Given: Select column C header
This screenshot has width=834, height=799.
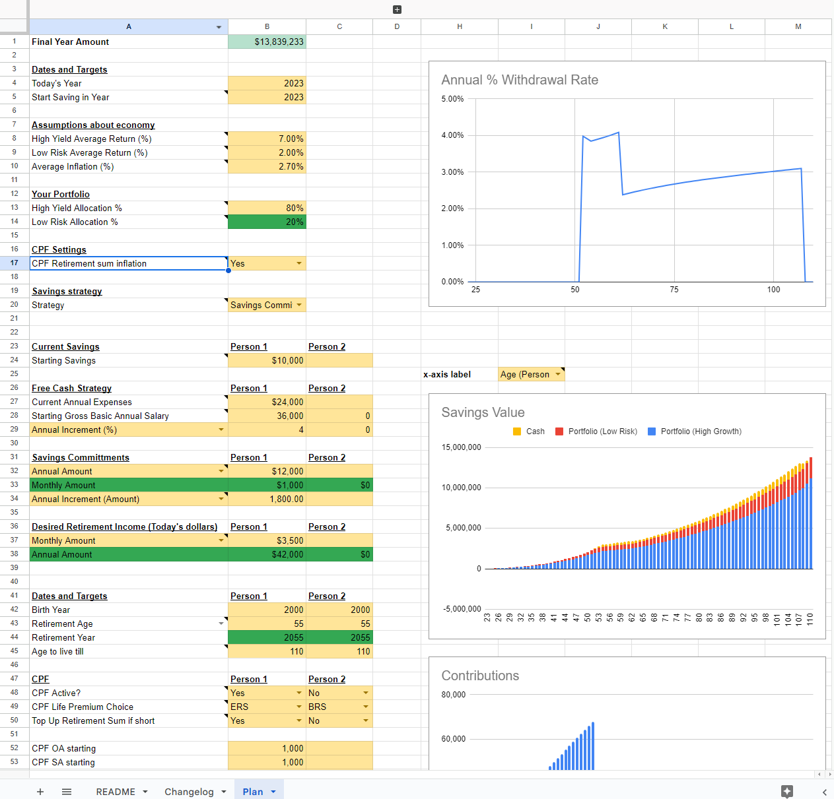Looking at the screenshot, I should click(339, 27).
